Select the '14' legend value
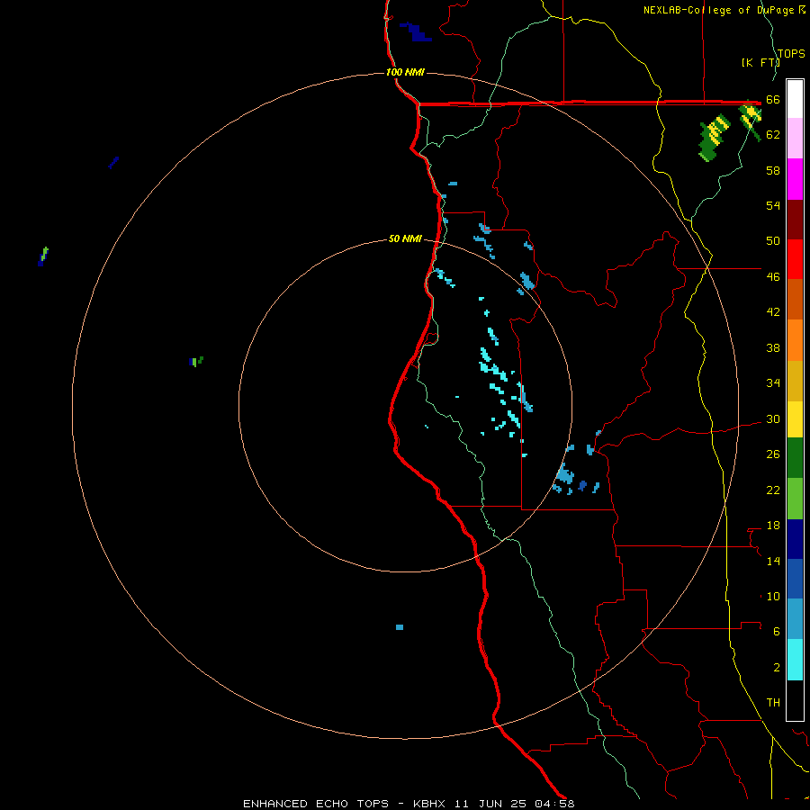This screenshot has height=810, width=810. tap(773, 562)
